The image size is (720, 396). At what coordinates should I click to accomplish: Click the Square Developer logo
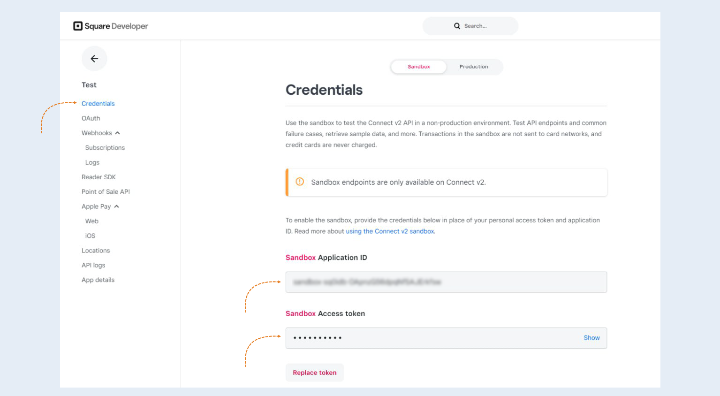tap(111, 26)
